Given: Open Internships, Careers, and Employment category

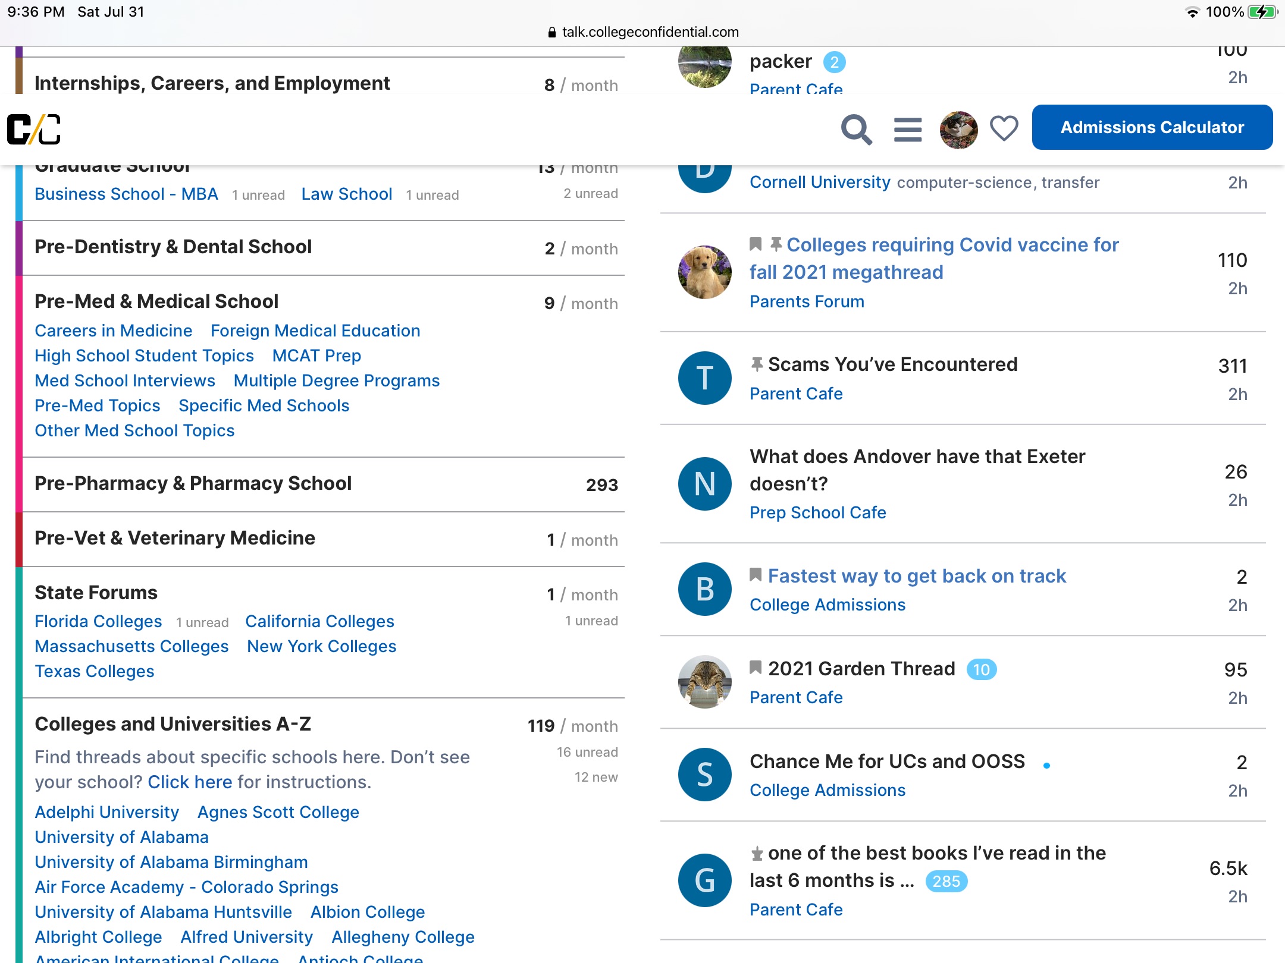Looking at the screenshot, I should tap(212, 83).
